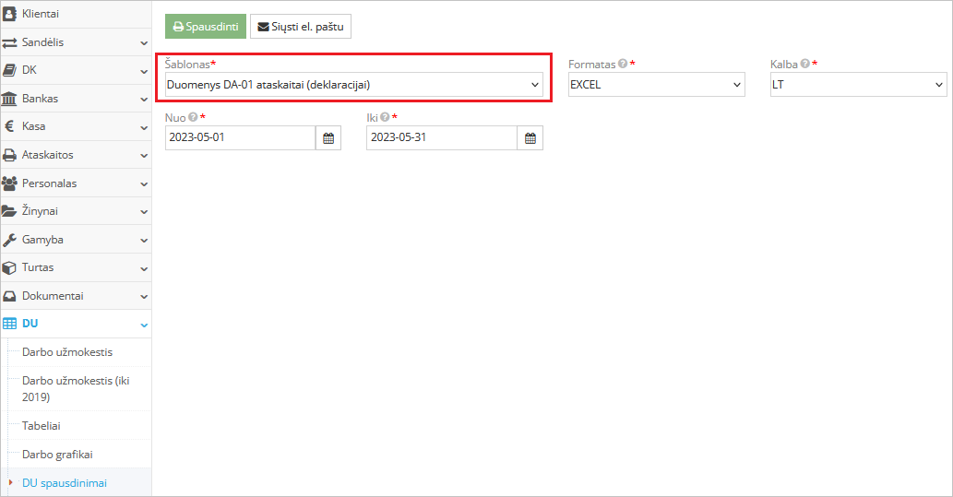
Task: Click help icon beside Kalba label
Action: [x=804, y=65]
